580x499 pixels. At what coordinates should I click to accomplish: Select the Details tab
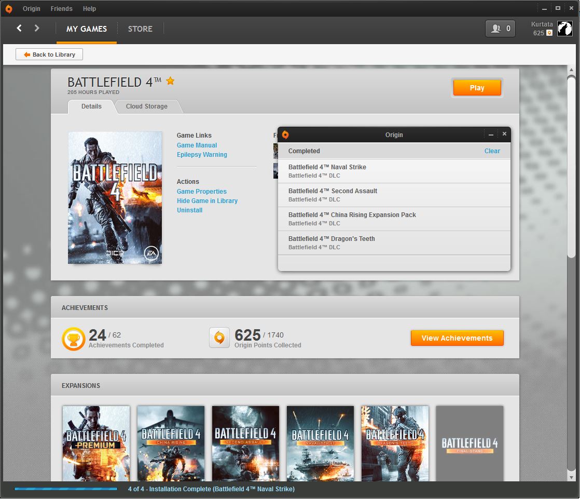tap(91, 106)
